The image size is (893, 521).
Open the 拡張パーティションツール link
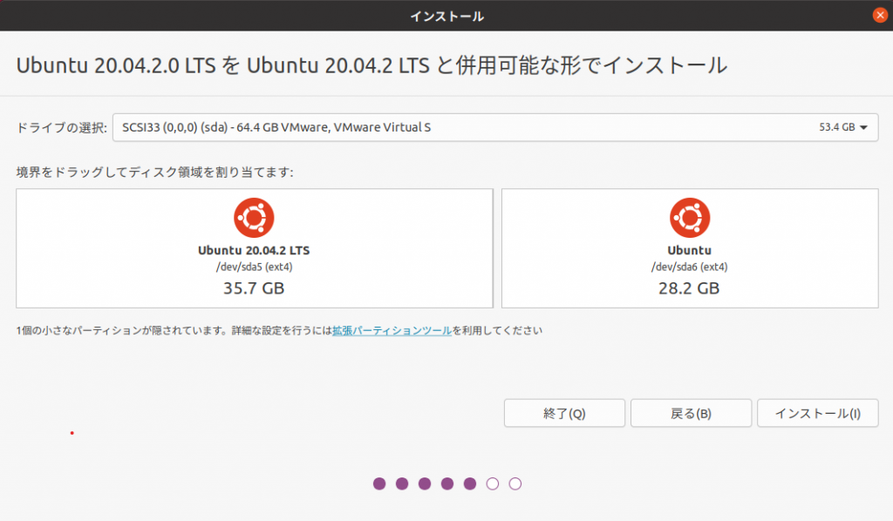(392, 331)
